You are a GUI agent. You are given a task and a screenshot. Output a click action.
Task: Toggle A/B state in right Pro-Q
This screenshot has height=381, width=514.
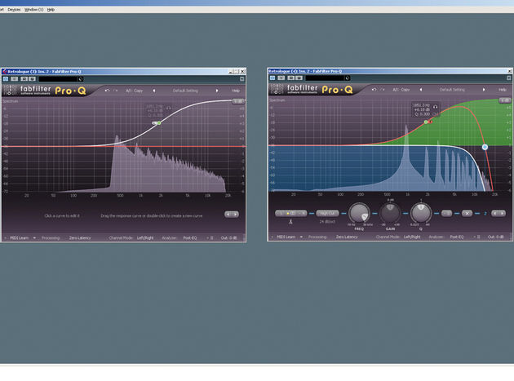click(x=396, y=90)
